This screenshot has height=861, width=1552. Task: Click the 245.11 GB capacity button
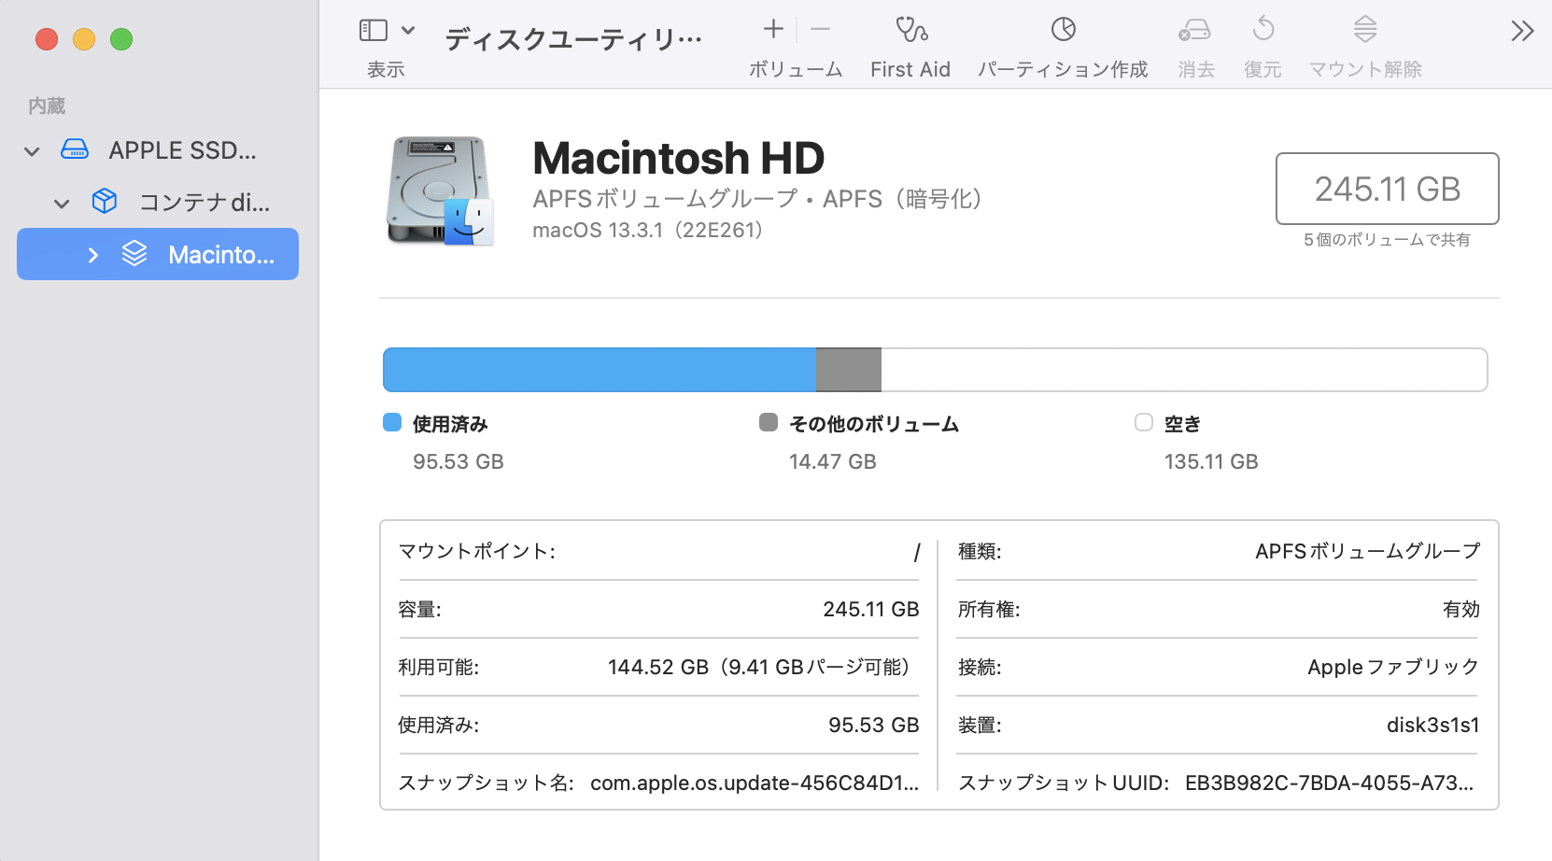[x=1387, y=189]
